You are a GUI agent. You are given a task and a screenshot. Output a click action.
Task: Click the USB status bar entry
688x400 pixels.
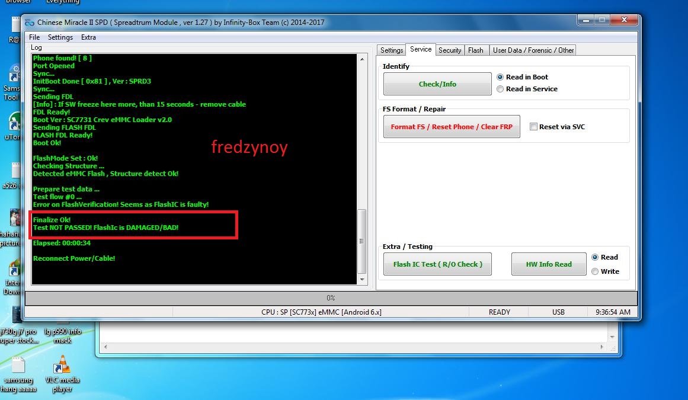[x=558, y=312]
